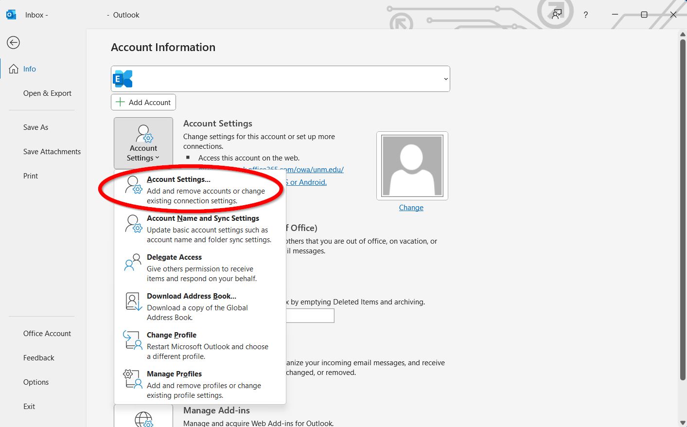Open the Print page

(x=30, y=176)
